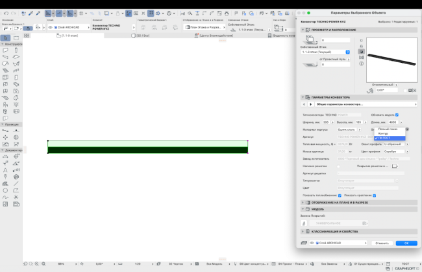Open the 'Собственный Этаж' dropdown

[326, 52]
